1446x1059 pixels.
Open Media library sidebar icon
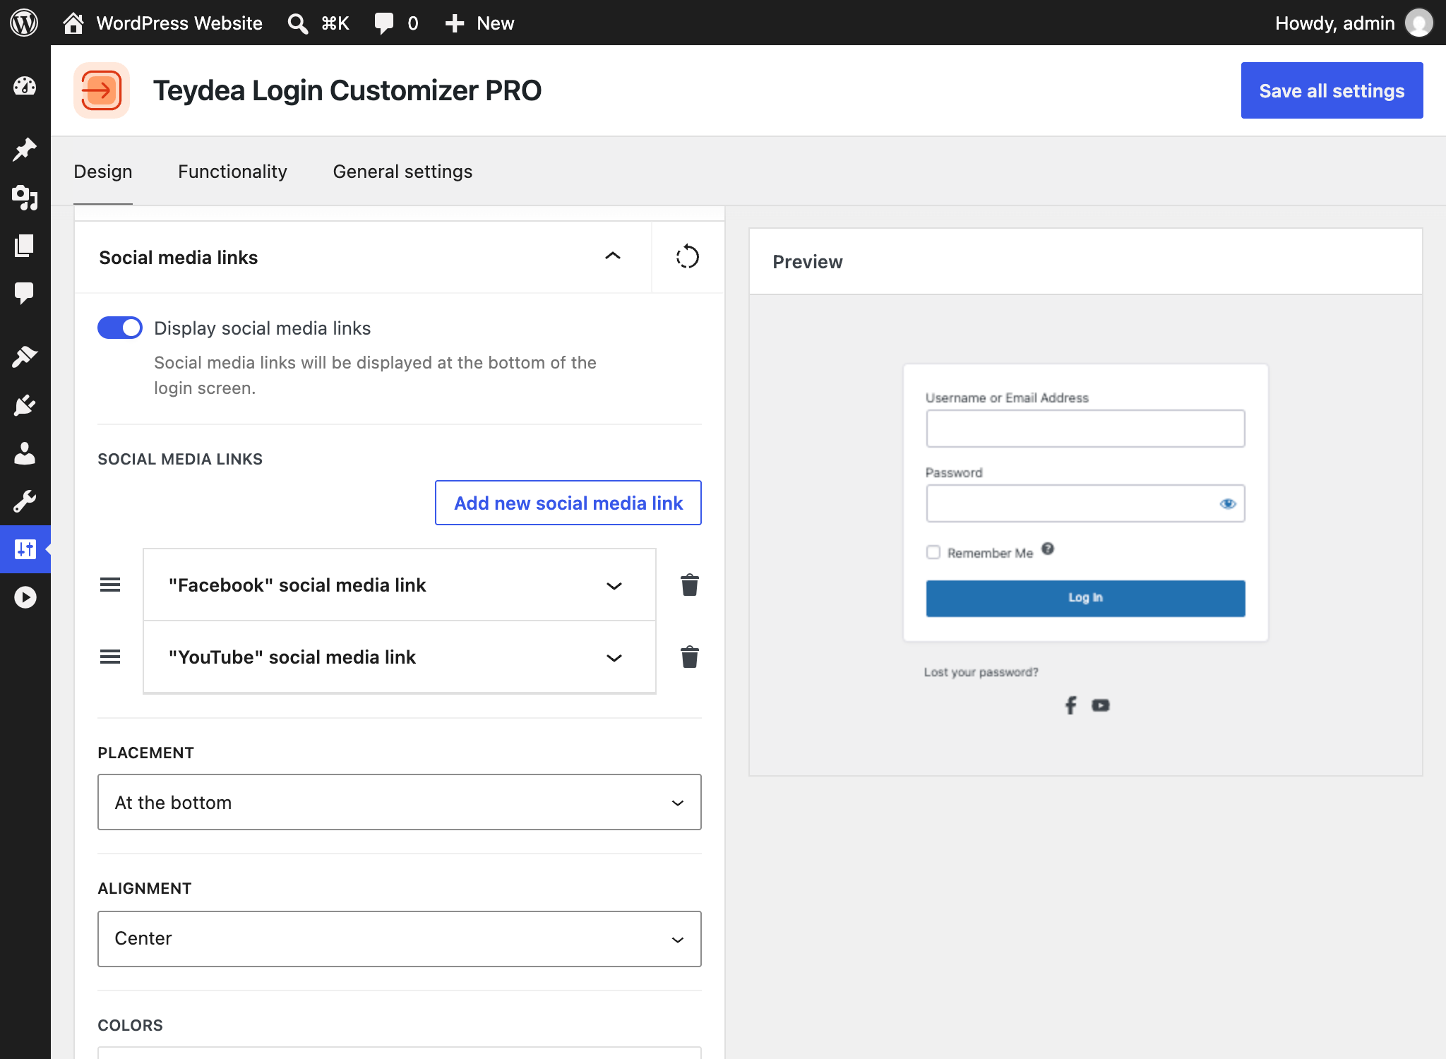coord(25,197)
